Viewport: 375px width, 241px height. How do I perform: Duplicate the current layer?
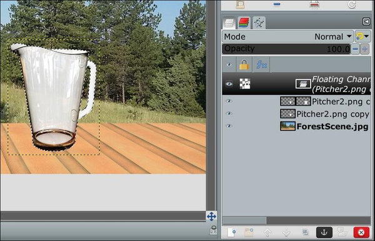click(305, 232)
